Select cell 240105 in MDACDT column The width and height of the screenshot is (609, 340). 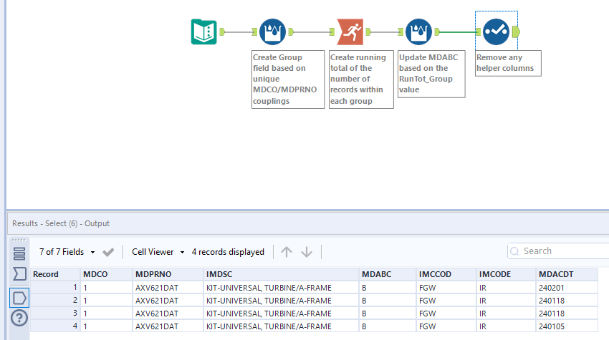click(567, 326)
